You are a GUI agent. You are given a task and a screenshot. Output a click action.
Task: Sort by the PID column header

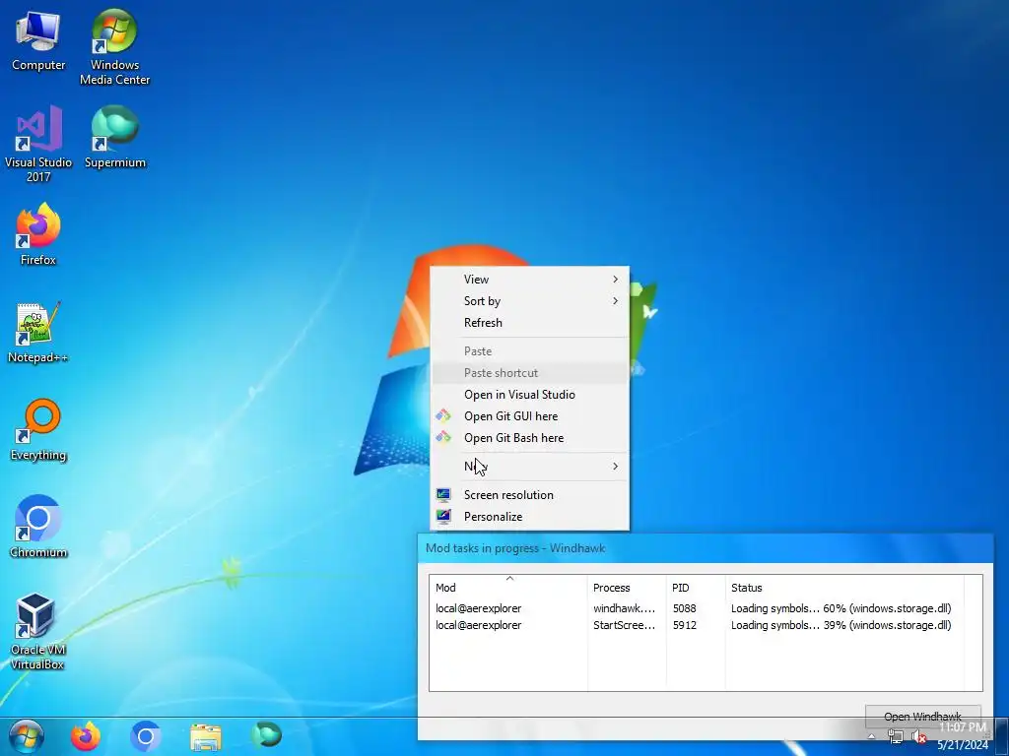[696, 587]
